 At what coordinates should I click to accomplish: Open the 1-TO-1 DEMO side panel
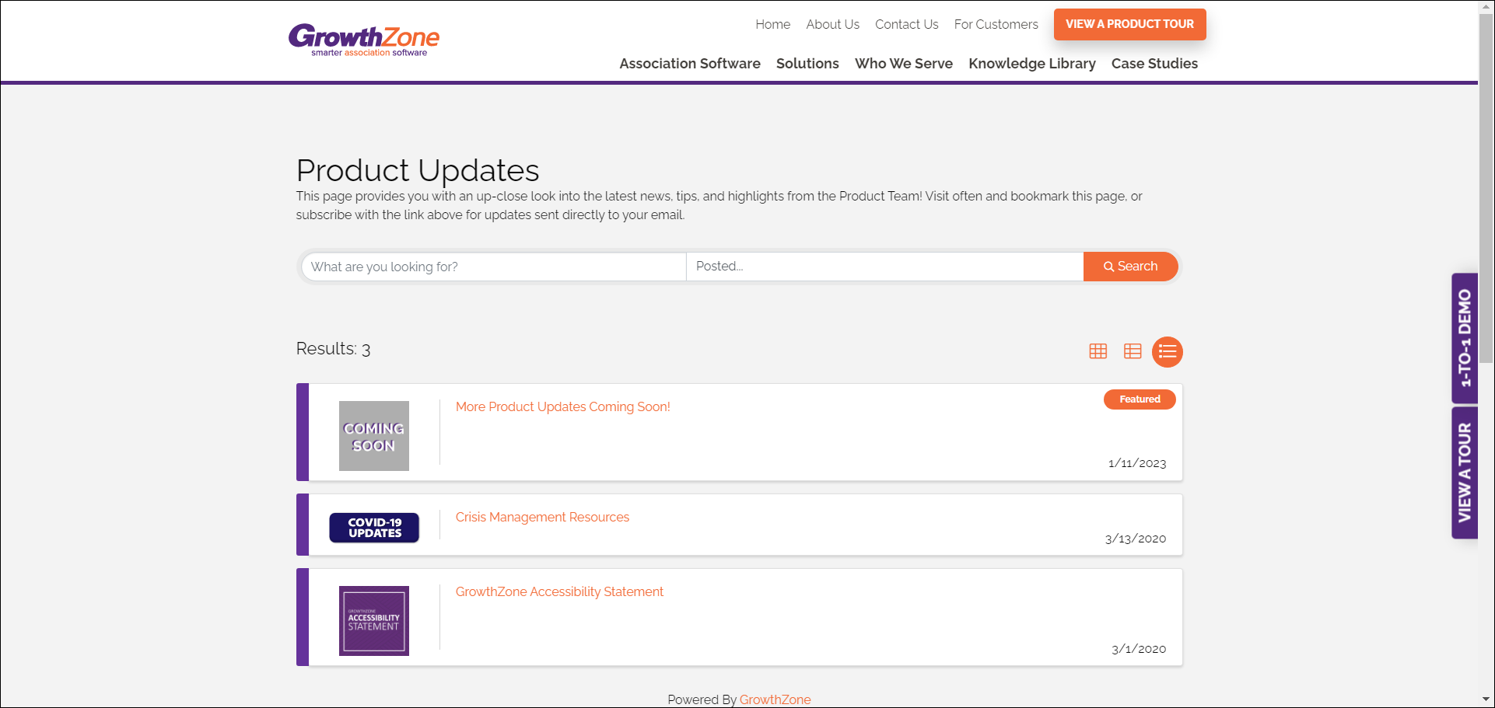coord(1465,337)
